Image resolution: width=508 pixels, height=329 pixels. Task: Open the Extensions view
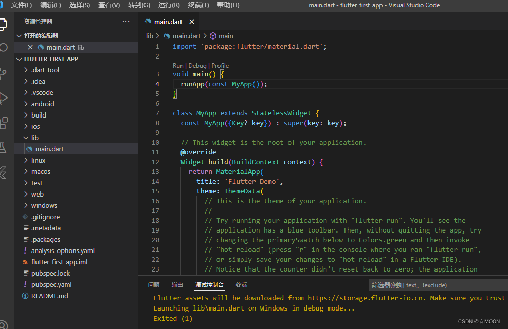4,123
